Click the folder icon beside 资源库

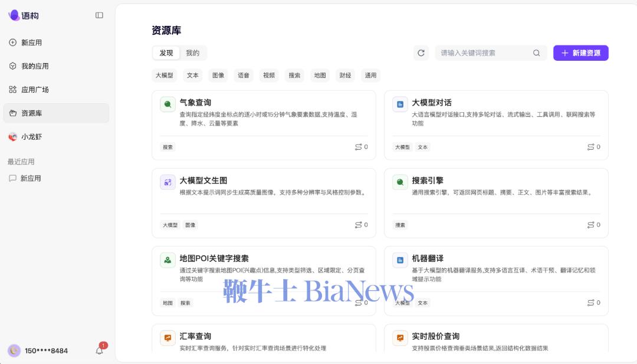(12, 113)
